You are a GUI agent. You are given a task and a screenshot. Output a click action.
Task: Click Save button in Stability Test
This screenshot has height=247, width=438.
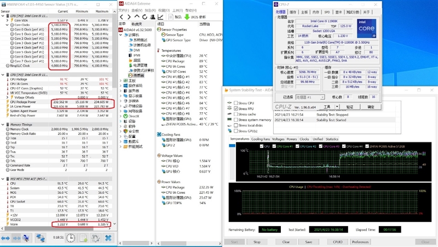(309, 242)
